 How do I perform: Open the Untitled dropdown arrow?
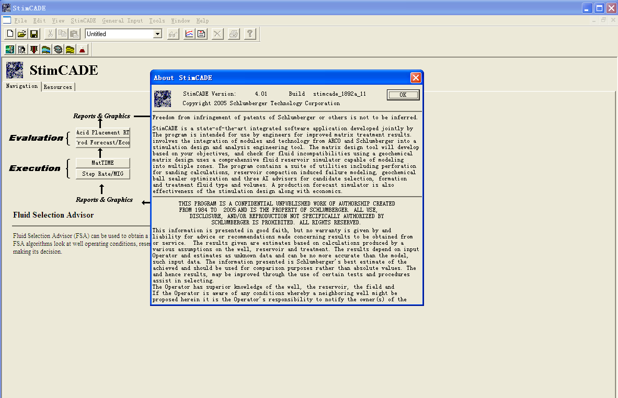[x=158, y=34]
